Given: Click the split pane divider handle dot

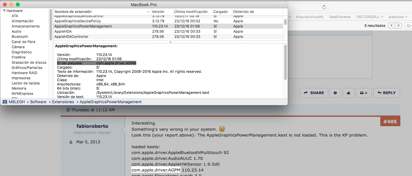Looking at the screenshot, I should click(x=171, y=42).
